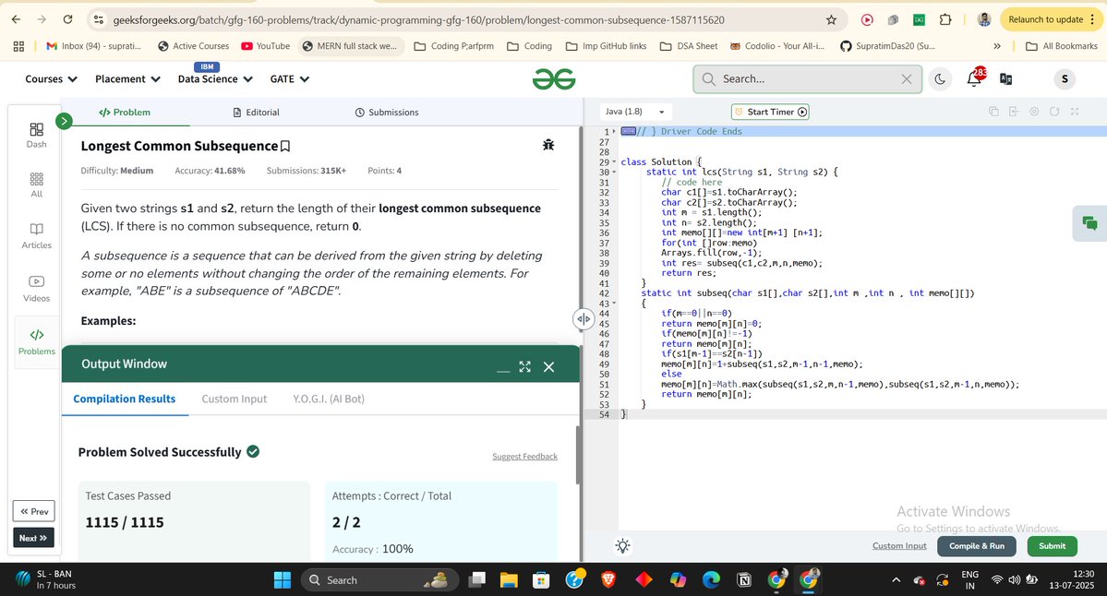Unfold the collapsed driver code on line 1

coord(614,131)
